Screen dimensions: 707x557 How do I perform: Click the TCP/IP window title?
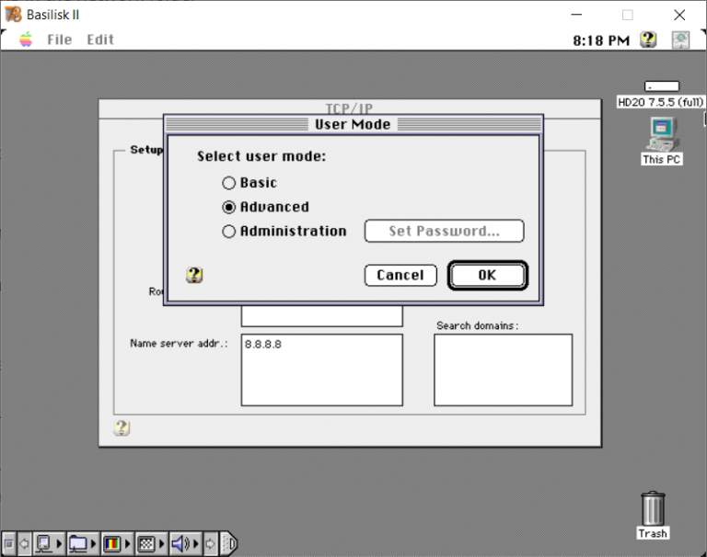click(x=349, y=108)
